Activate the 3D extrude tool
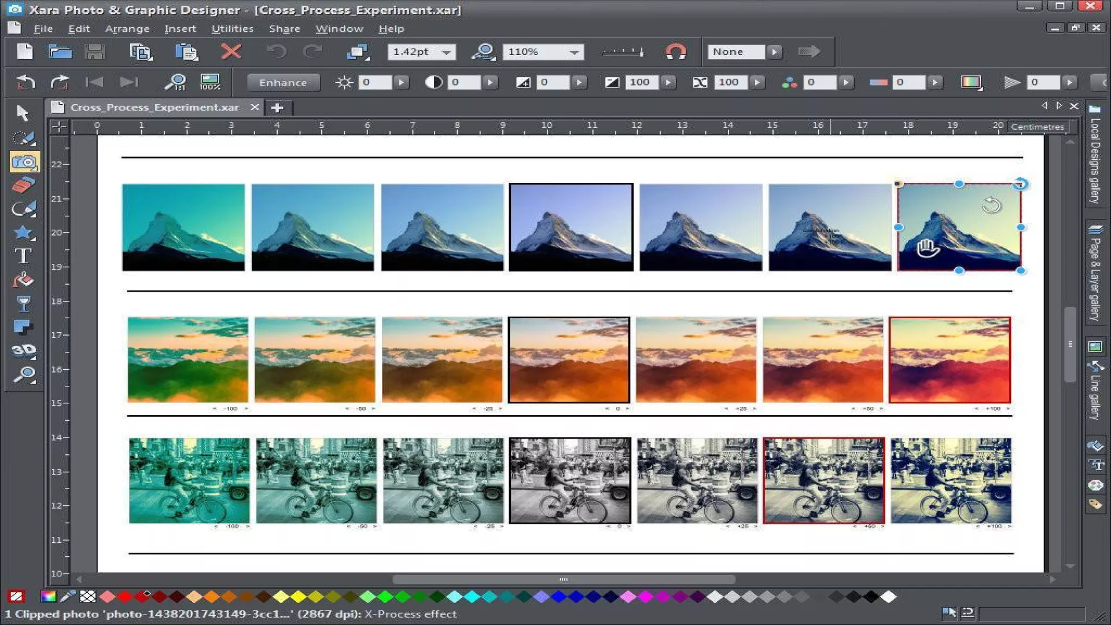Viewport: 1111px width, 625px height. 23,350
